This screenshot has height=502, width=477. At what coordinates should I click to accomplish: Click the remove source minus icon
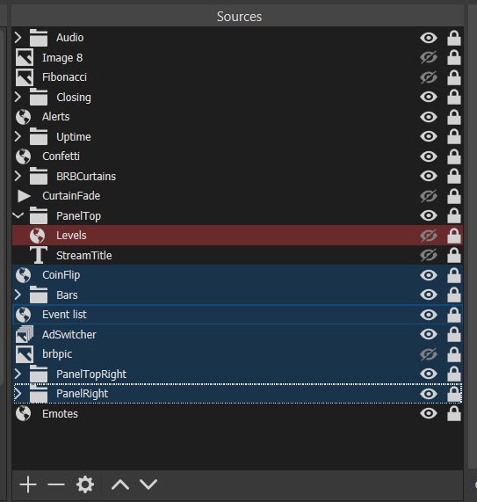(56, 484)
